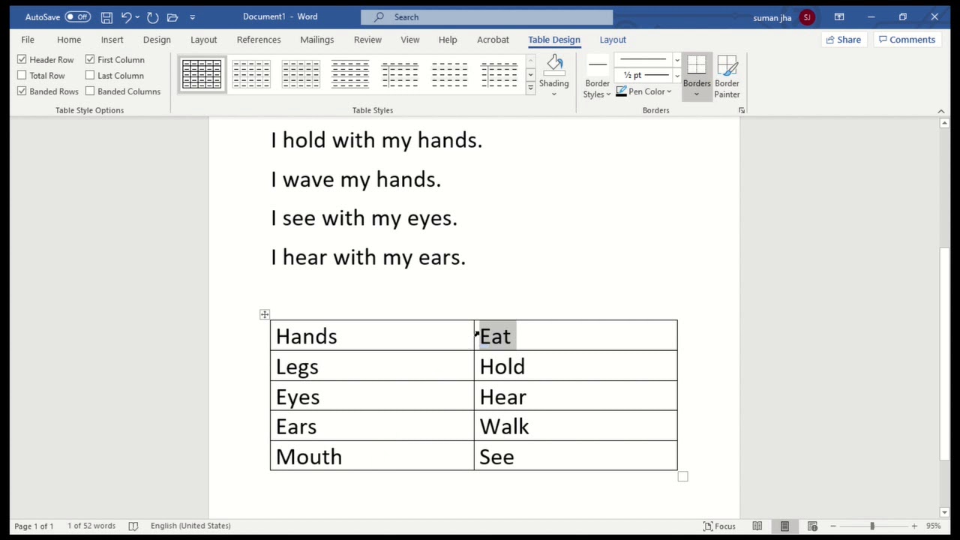The height and width of the screenshot is (540, 960).
Task: Click the Borders grid icon
Action: (x=697, y=65)
